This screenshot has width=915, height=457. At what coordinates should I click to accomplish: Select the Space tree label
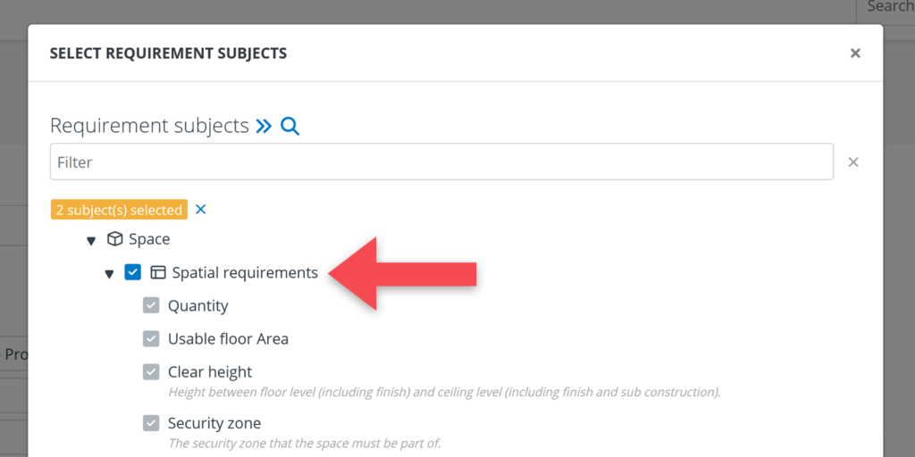click(x=149, y=239)
